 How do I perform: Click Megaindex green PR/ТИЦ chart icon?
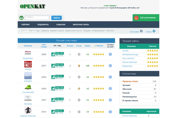point(53,54)
